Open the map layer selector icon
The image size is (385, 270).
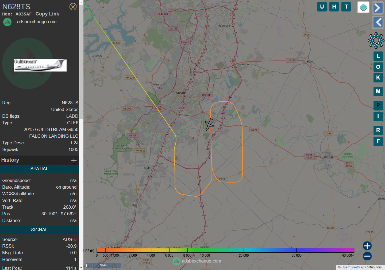[363, 7]
